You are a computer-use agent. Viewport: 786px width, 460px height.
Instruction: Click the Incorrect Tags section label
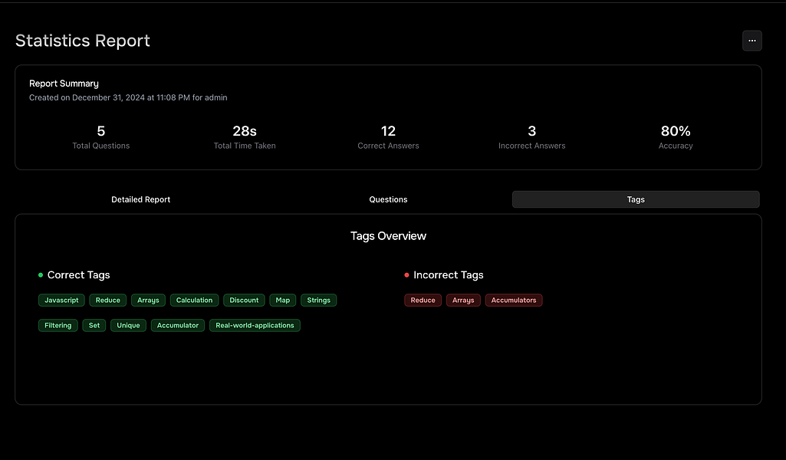click(x=449, y=275)
